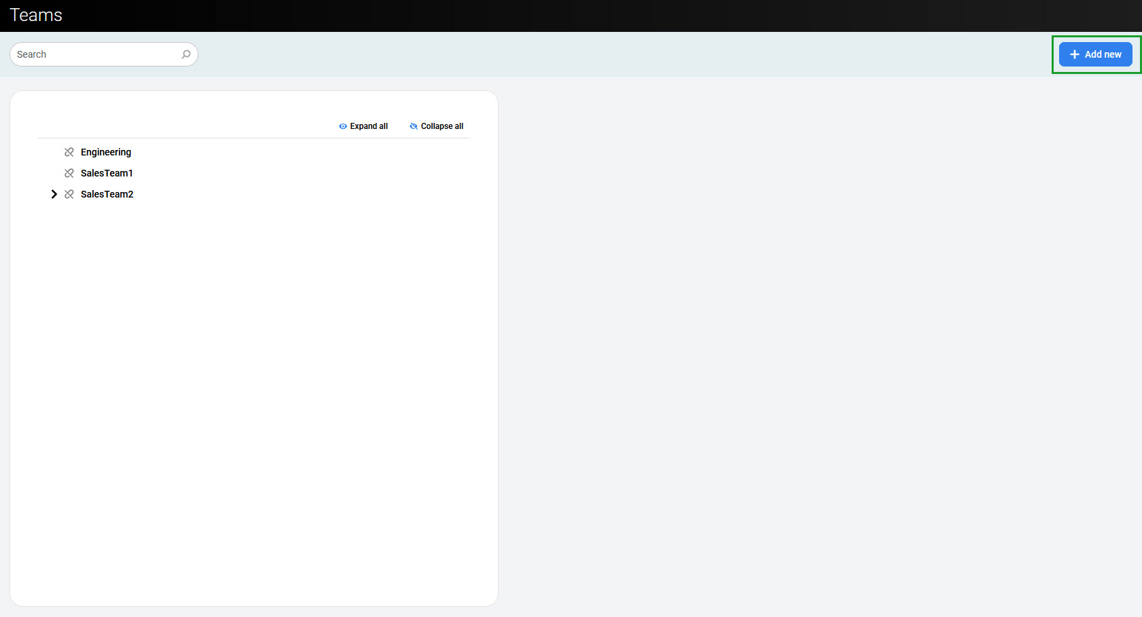Click the unlinked chain icon next to SalesTeam2

(69, 194)
